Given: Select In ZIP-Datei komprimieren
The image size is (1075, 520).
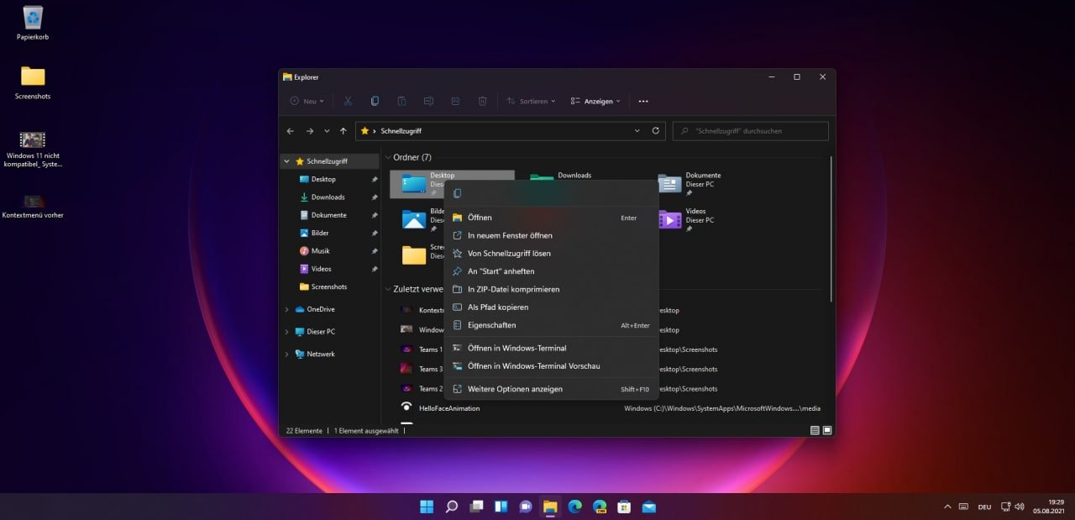Looking at the screenshot, I should (513, 289).
